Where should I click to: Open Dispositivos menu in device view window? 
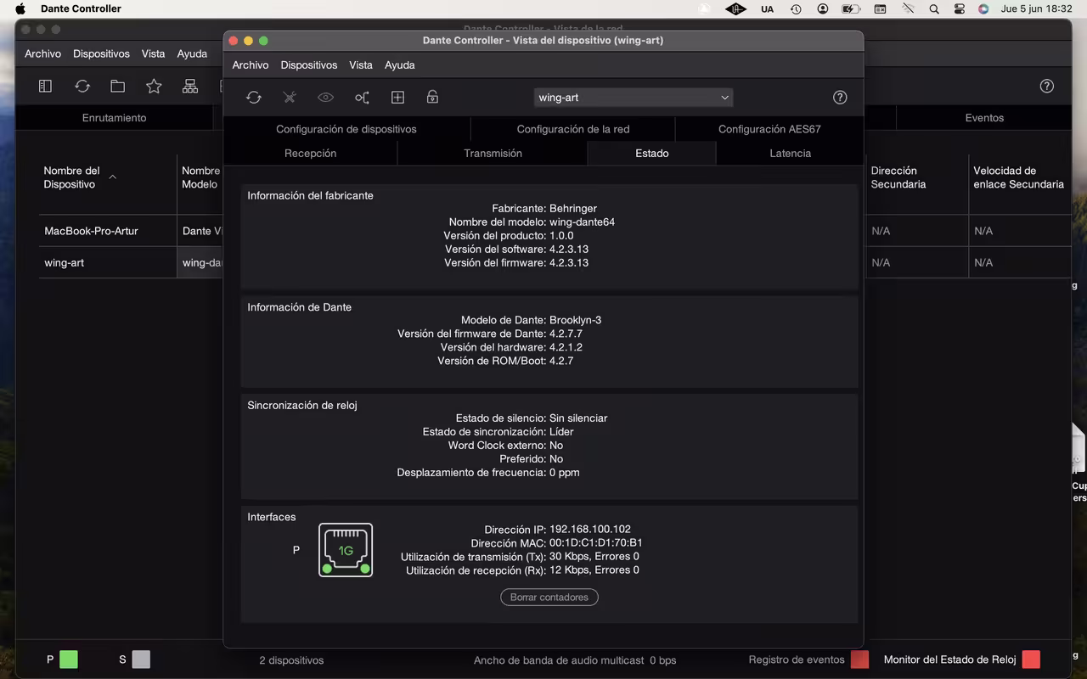[309, 65]
